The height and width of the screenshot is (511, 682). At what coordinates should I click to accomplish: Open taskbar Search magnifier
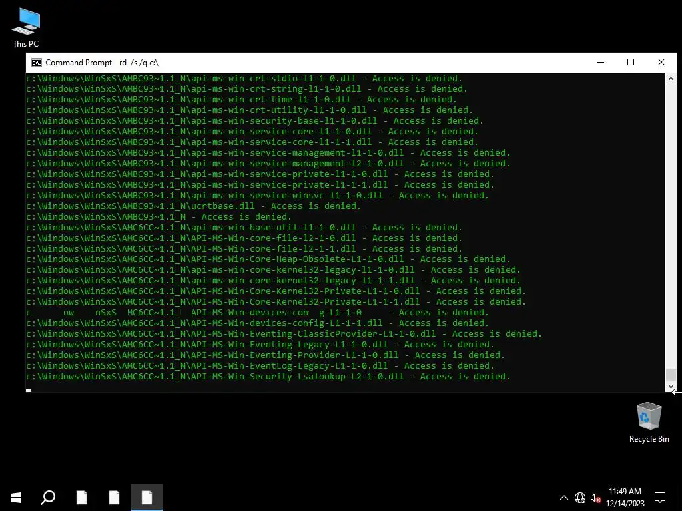point(48,498)
